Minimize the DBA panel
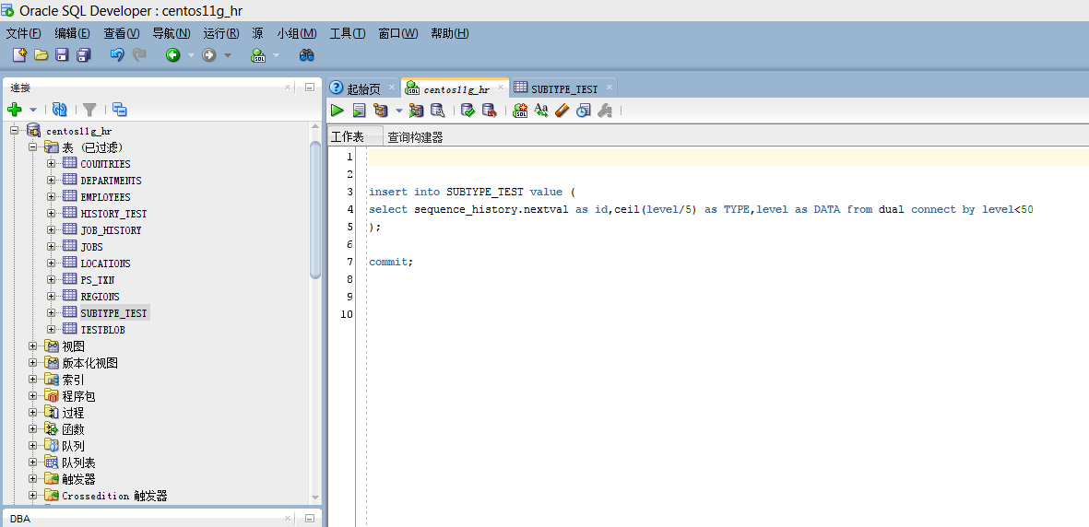Screen dimensions: 1089x527 tap(310, 518)
